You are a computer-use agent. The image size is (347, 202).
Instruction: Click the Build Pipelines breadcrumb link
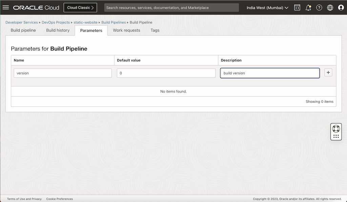coord(114,22)
